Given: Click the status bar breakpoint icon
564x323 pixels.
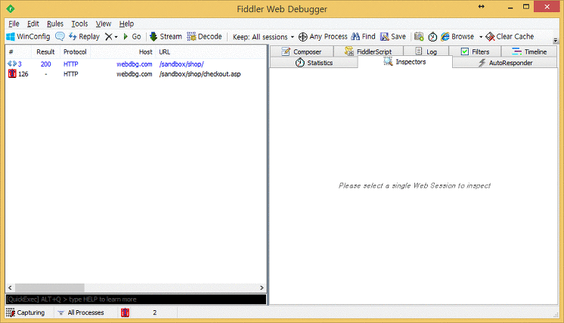Looking at the screenshot, I should [x=126, y=312].
